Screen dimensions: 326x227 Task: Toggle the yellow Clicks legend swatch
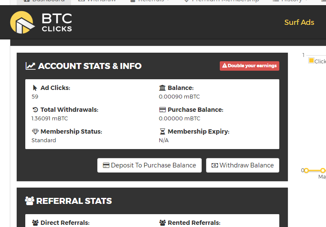311,61
